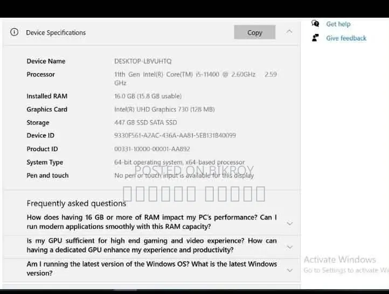The height and width of the screenshot is (294, 389).
Task: Click the Pen and touch label
Action: [47, 175]
